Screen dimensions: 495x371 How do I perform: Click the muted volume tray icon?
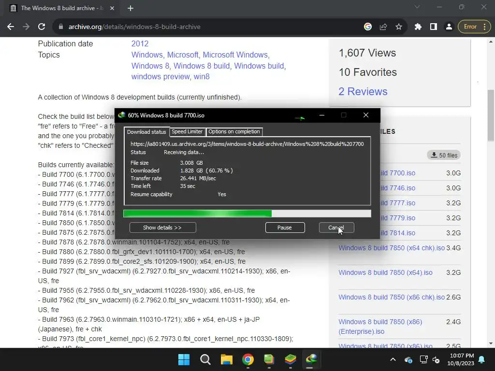(x=436, y=359)
